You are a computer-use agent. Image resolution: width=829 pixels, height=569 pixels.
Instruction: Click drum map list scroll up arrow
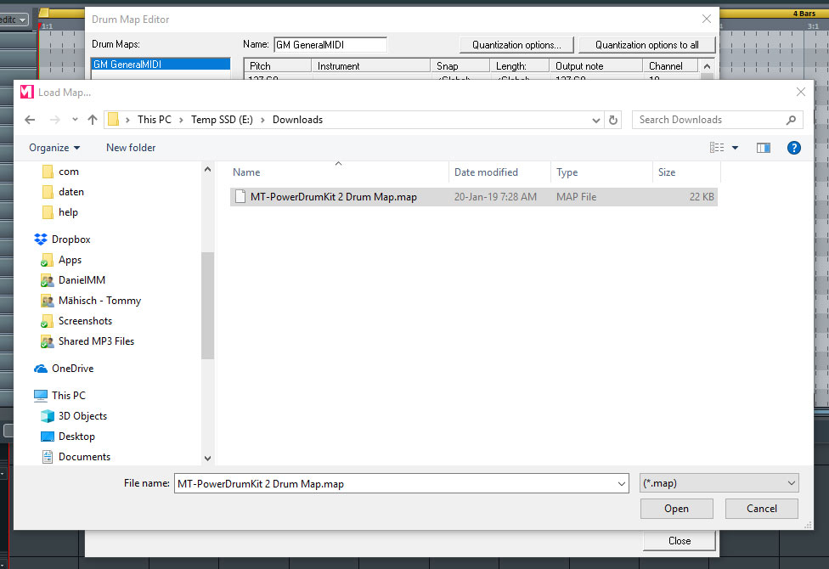707,66
